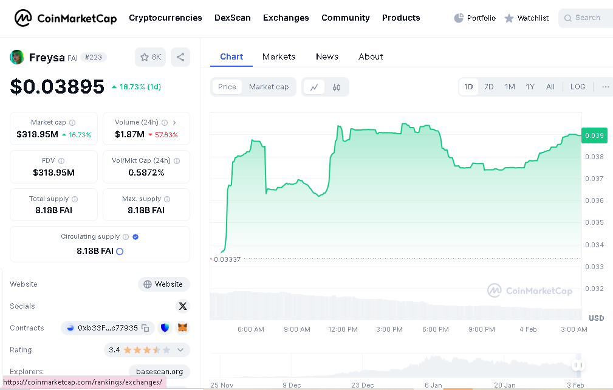Screen dimensions: 613x390
Task: Click the blue shield security icon
Action: pos(165,328)
